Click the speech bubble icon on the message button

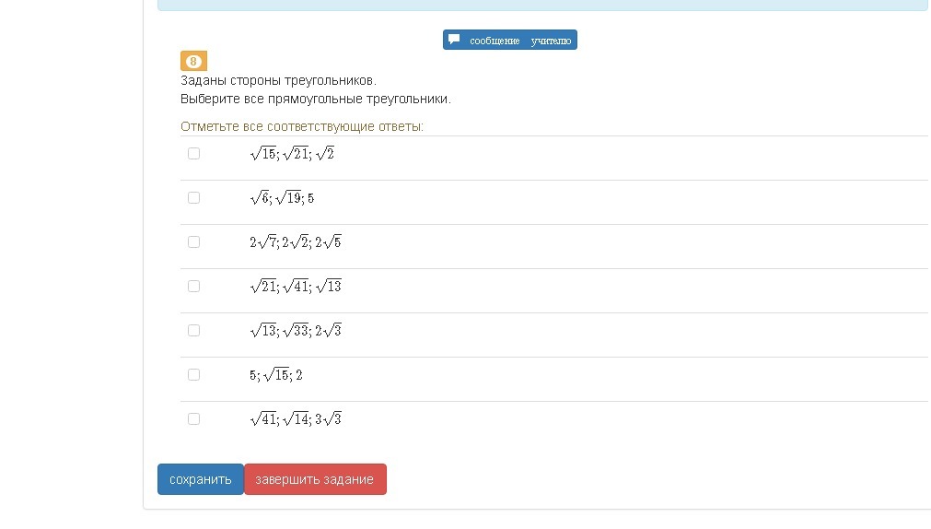[x=454, y=40]
